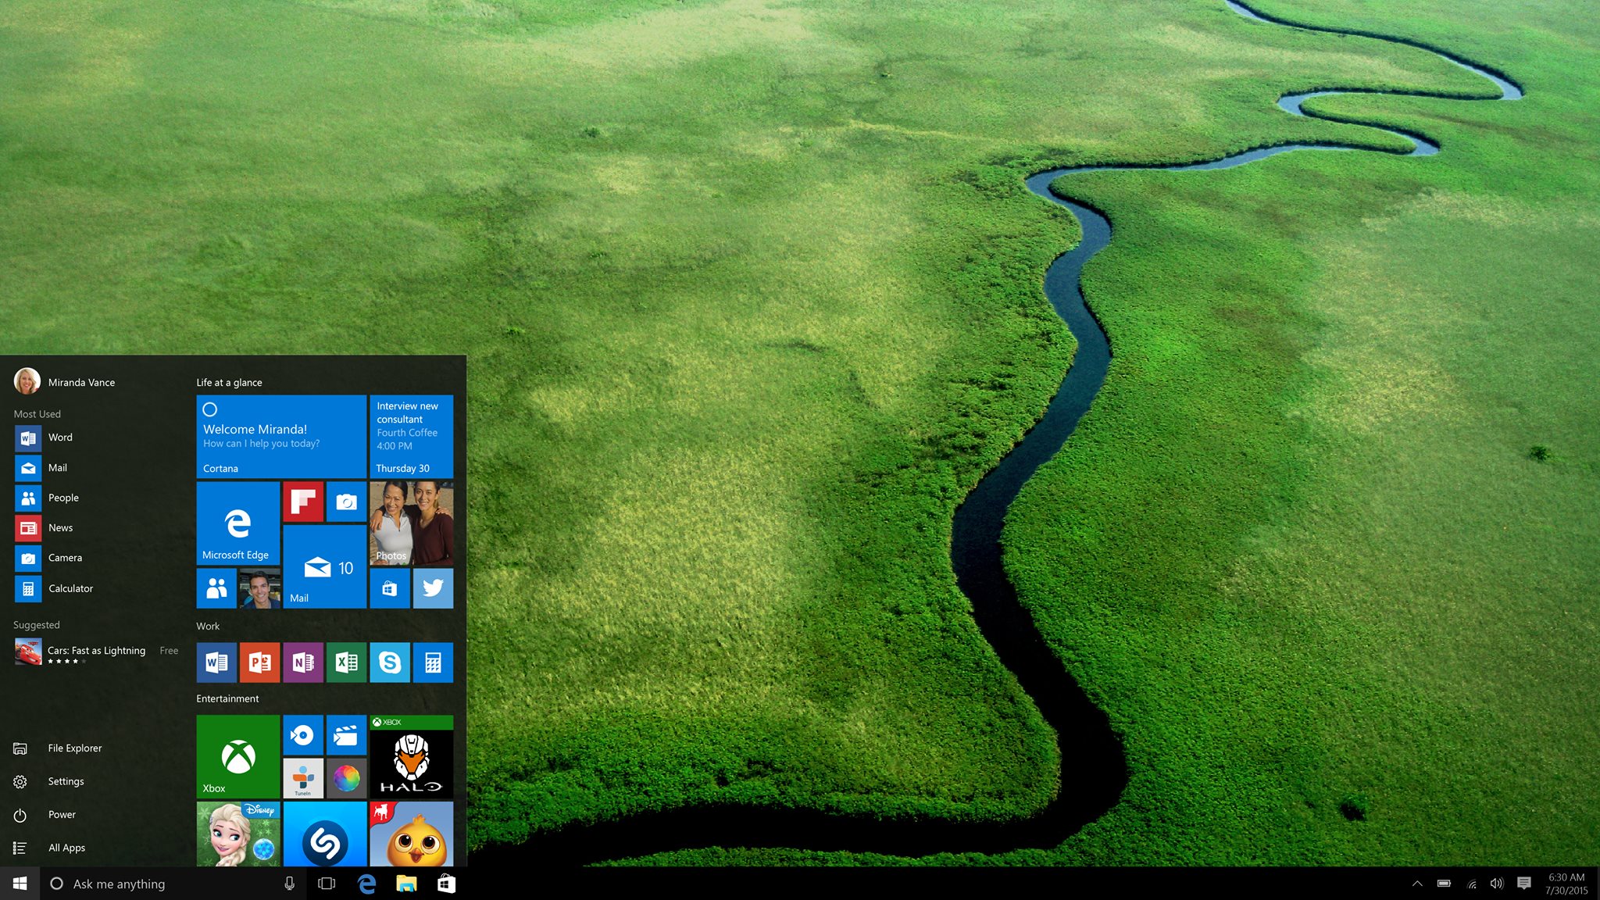Viewport: 1600px width, 900px height.
Task: Open the Xbox tile under Entertainment
Action: pos(237,756)
